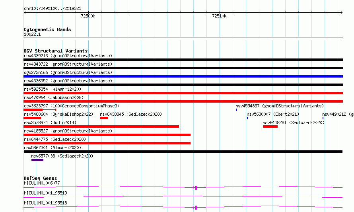Select the 10q22.1 cytogenetic band label
The width and height of the screenshot is (354, 212).
click(32, 34)
